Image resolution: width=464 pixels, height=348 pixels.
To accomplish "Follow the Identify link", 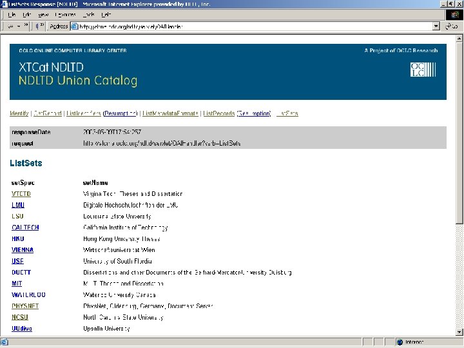I will (19, 113).
